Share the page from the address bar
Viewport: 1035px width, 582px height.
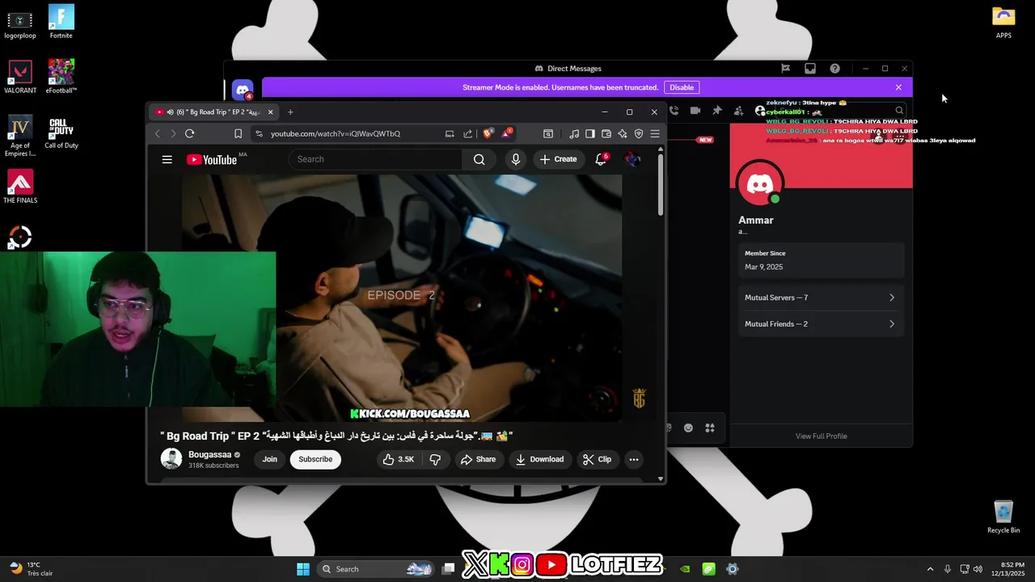[x=467, y=133]
